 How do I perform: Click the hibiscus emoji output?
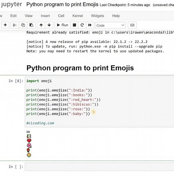click(x=29, y=146)
